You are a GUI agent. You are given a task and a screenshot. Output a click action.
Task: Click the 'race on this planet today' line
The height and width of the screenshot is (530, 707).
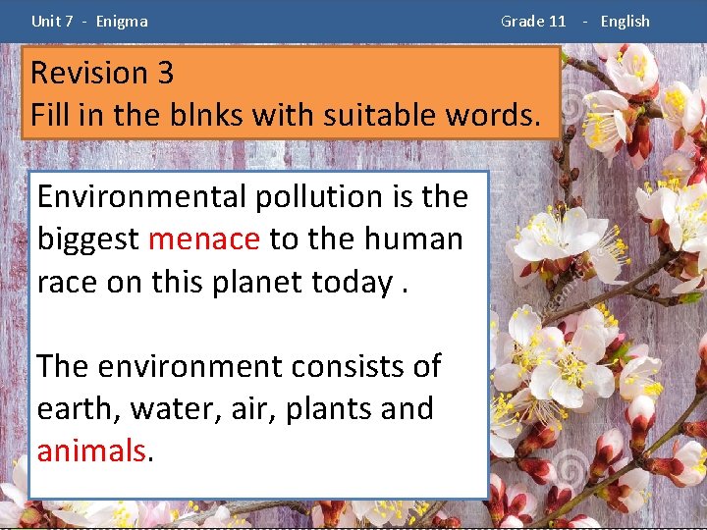(222, 284)
